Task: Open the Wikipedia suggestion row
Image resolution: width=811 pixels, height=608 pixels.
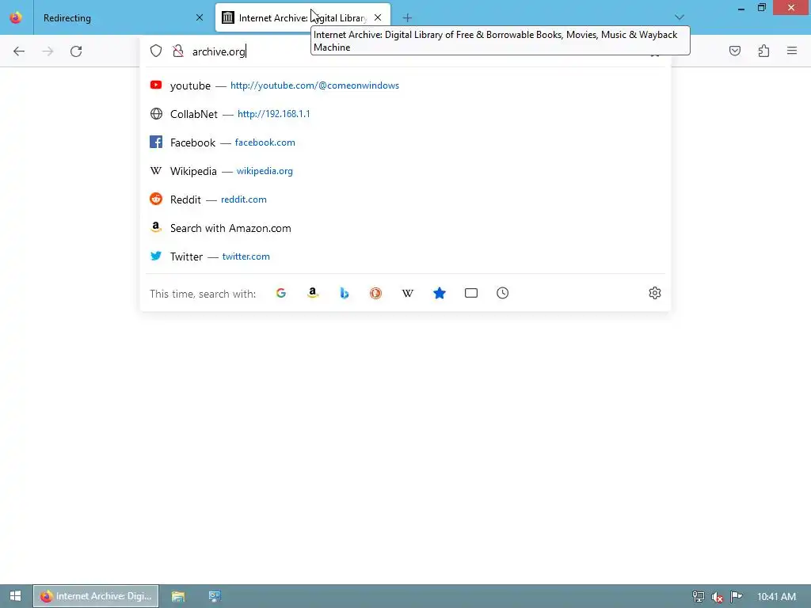Action: (x=405, y=171)
